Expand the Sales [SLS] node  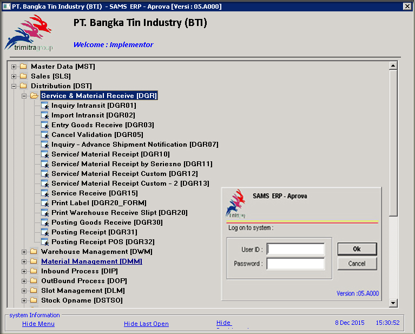coord(14,76)
